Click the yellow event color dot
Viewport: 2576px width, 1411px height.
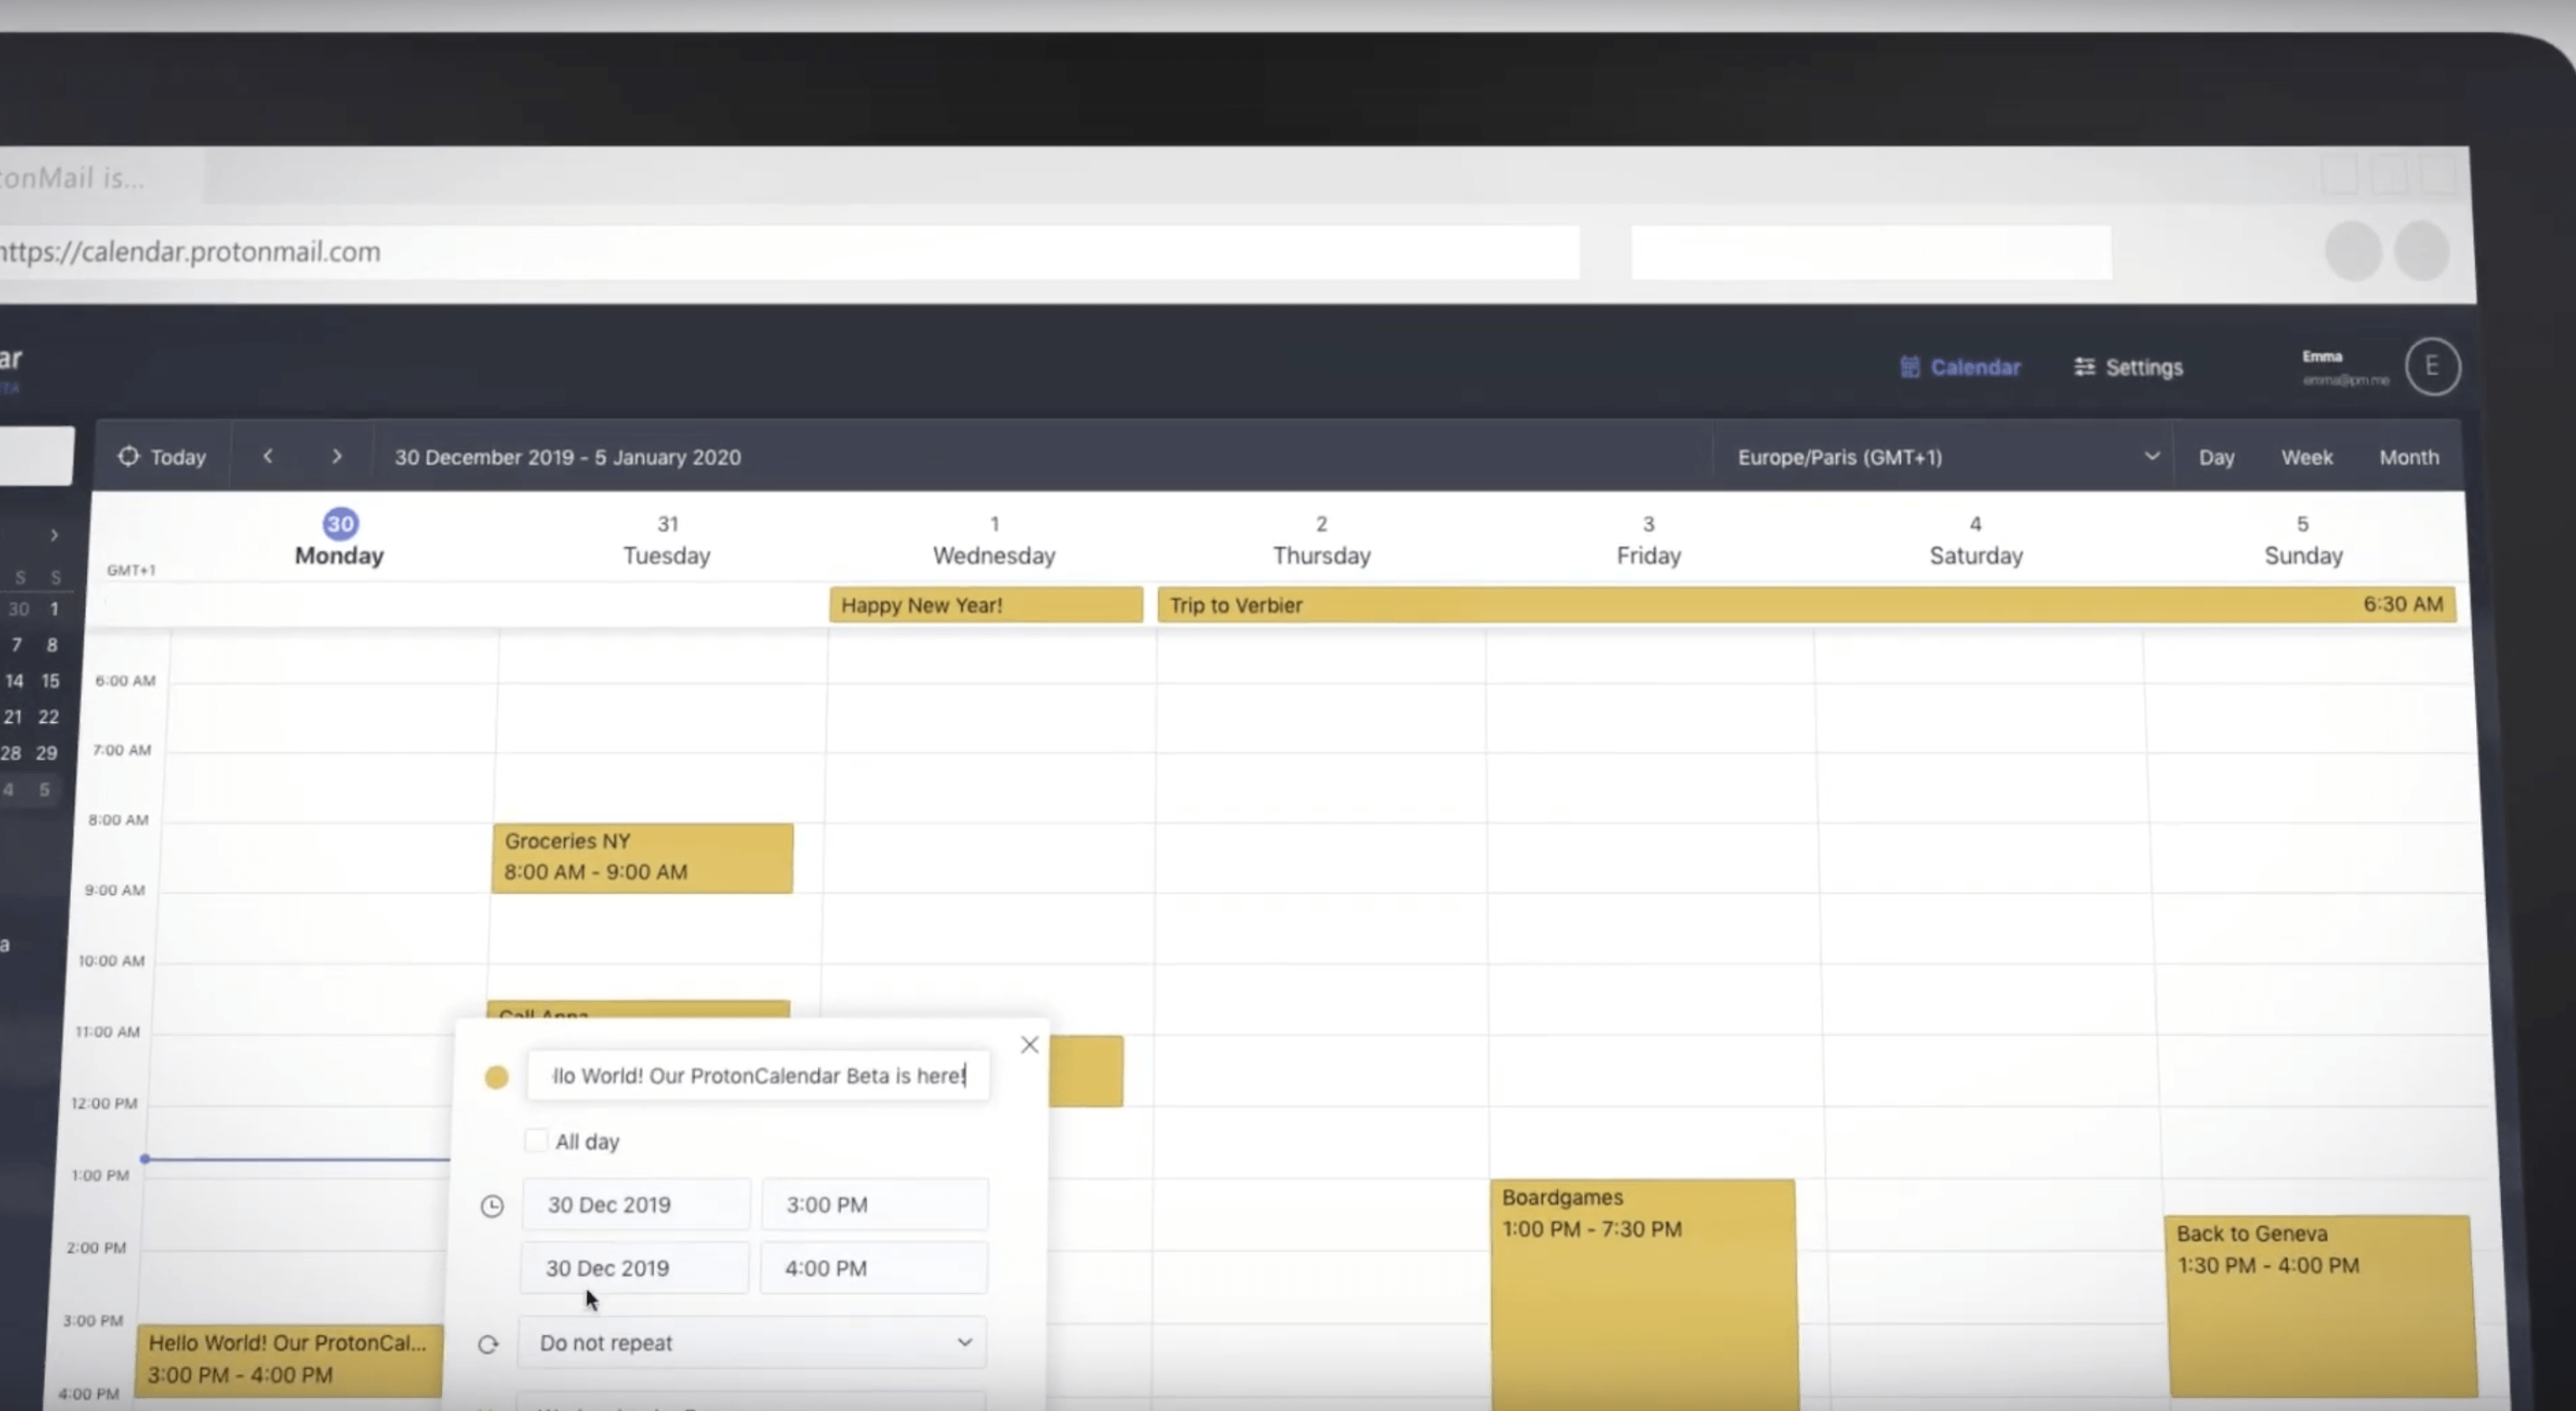click(x=496, y=1077)
